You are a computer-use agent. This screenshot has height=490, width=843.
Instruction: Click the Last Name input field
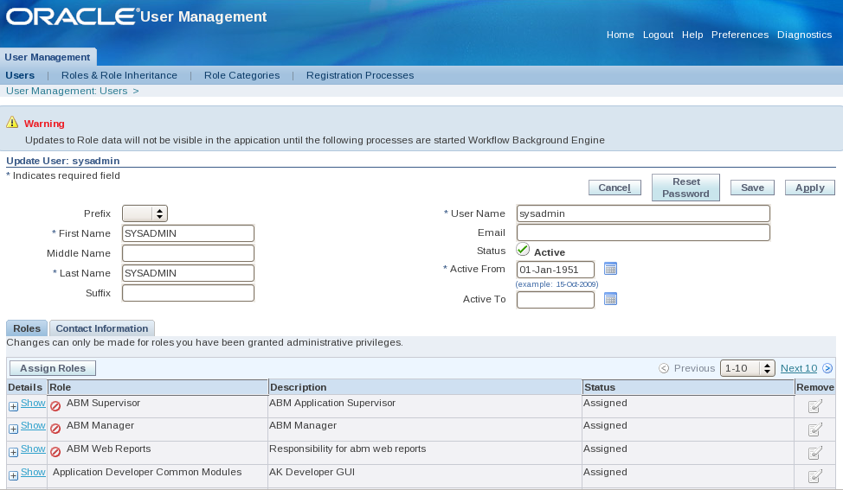188,272
